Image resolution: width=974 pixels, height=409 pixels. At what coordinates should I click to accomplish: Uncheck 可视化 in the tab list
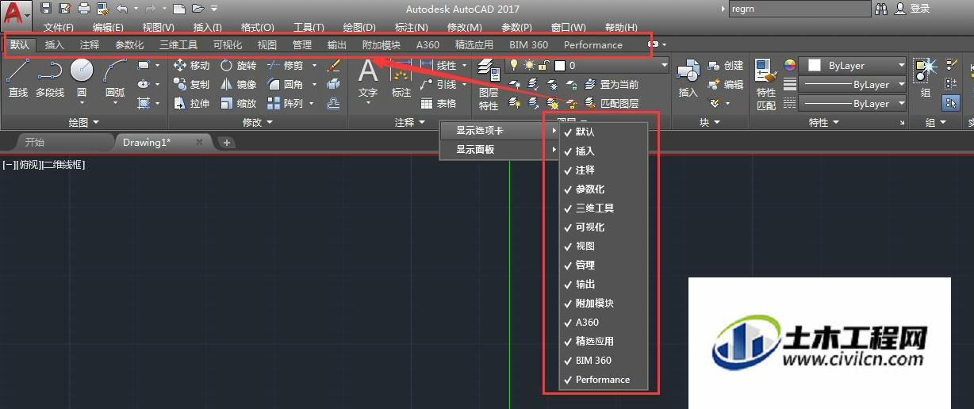tap(604, 227)
